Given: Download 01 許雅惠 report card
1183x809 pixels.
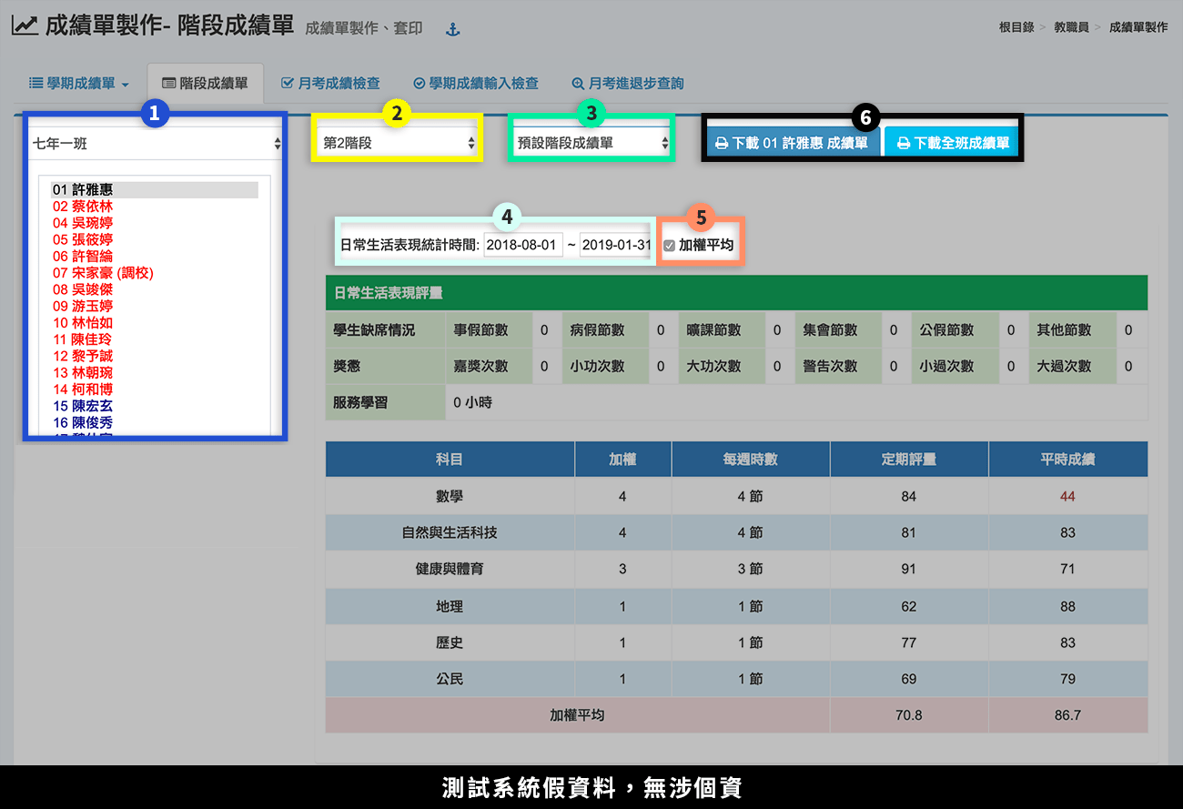Looking at the screenshot, I should pyautogui.click(x=791, y=143).
